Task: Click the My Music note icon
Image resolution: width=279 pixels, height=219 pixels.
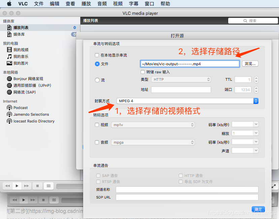Action: 9,57
